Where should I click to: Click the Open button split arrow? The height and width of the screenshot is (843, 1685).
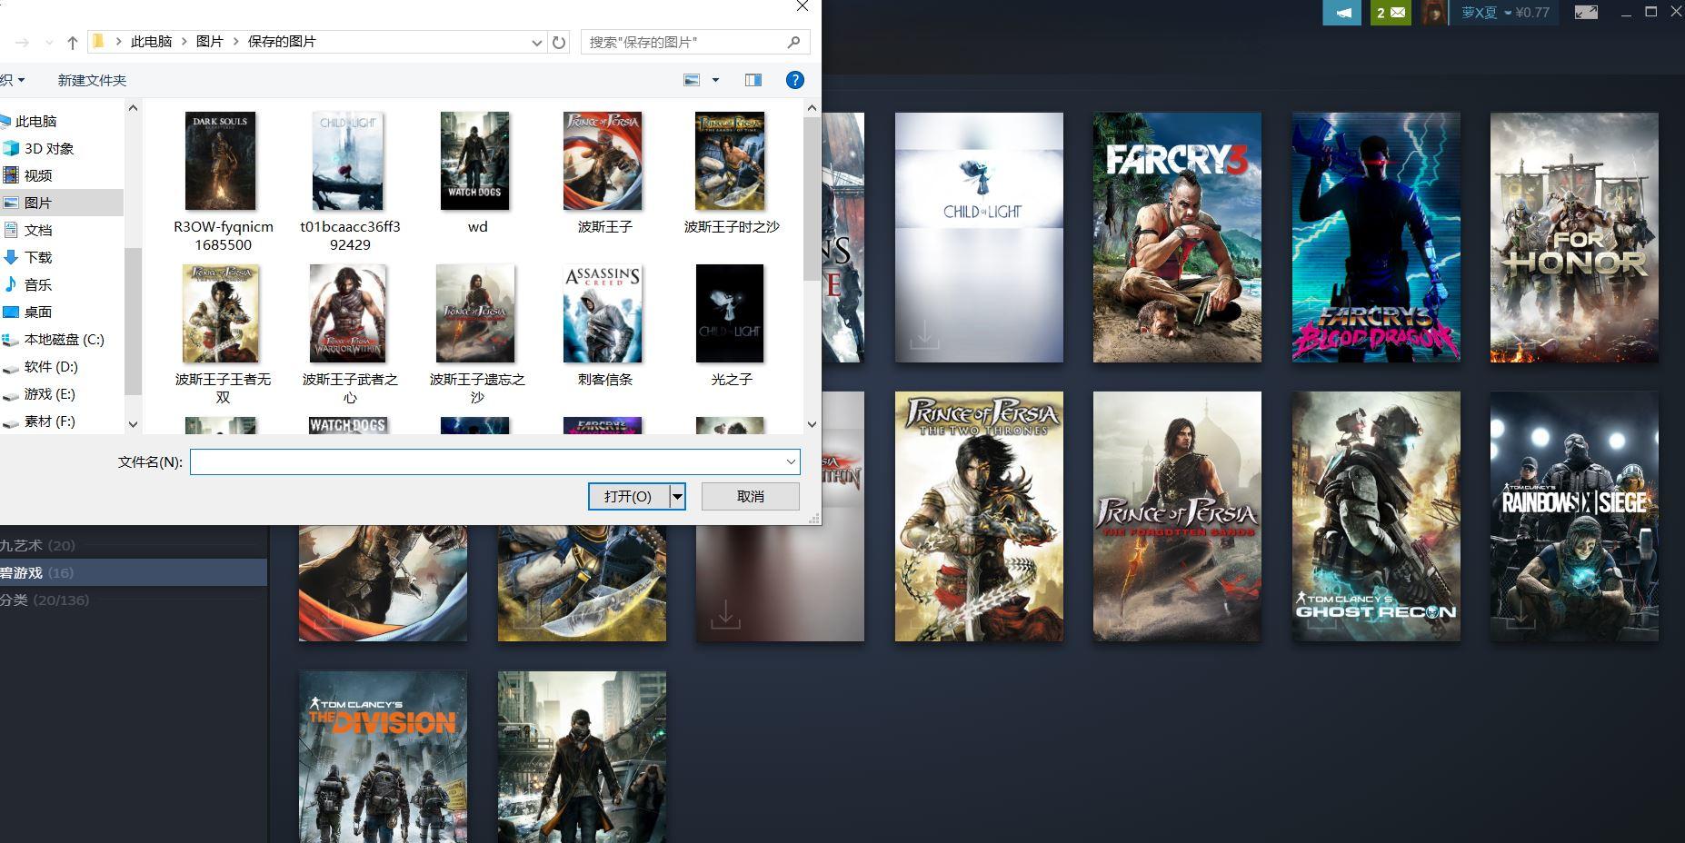tap(677, 496)
